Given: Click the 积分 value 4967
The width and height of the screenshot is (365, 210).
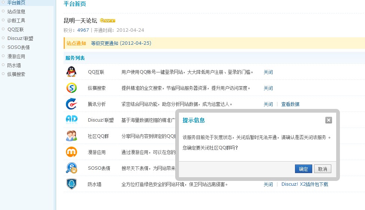Looking at the screenshot, I should click(x=83, y=30).
